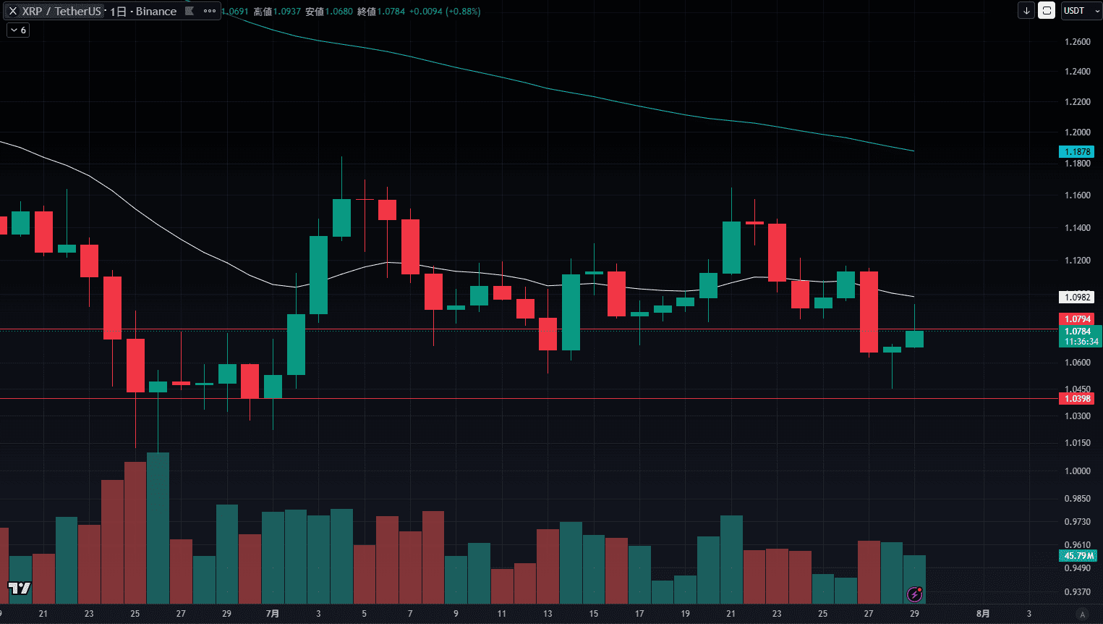Click the 1.0000 price axis tick
Screen dimensions: 1103x624
point(1078,471)
